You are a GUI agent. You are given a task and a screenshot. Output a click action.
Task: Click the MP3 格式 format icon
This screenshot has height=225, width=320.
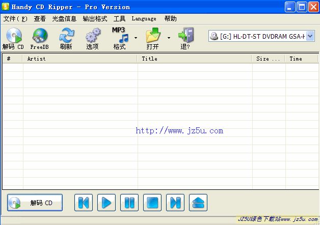120,38
